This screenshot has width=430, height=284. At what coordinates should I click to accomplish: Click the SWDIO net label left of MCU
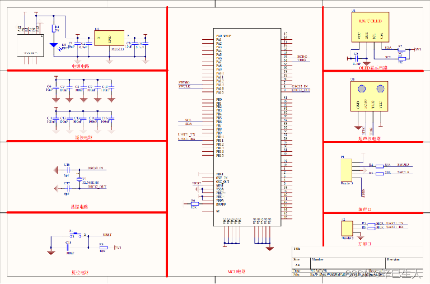(x=184, y=82)
